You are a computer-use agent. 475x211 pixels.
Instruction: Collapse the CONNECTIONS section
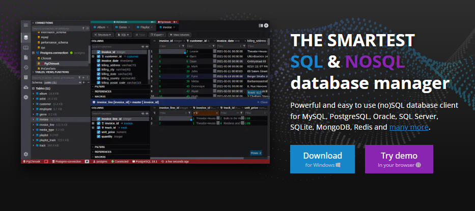33,23
